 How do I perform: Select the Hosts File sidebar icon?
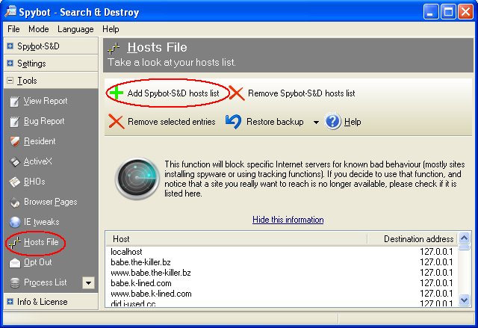click(x=15, y=243)
